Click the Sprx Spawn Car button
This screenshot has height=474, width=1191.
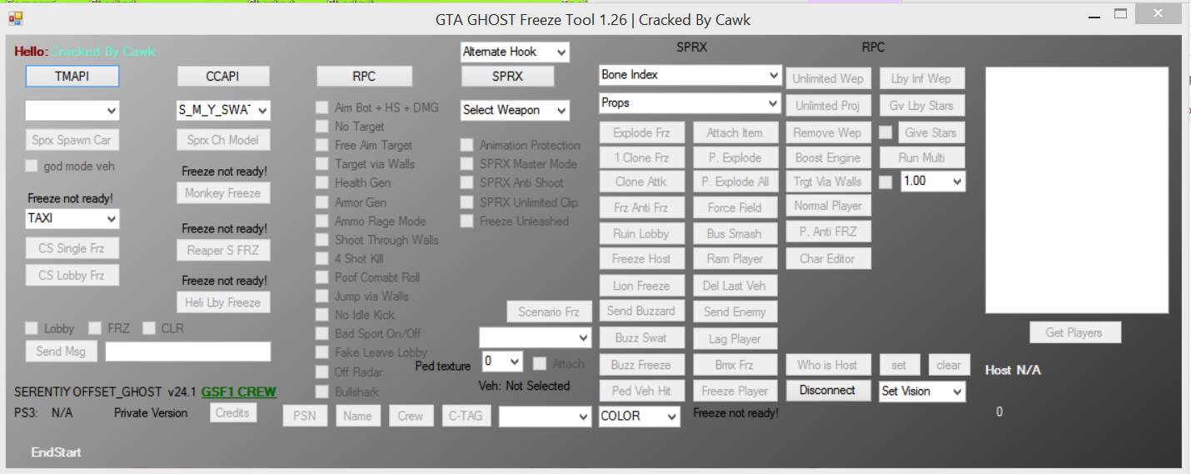tap(72, 140)
